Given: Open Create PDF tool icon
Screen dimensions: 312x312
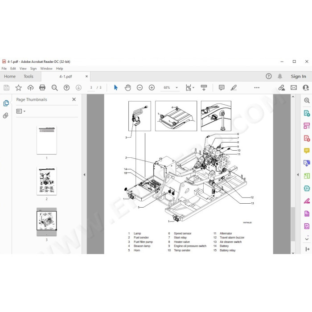Looking at the screenshot, I should tap(307, 138).
